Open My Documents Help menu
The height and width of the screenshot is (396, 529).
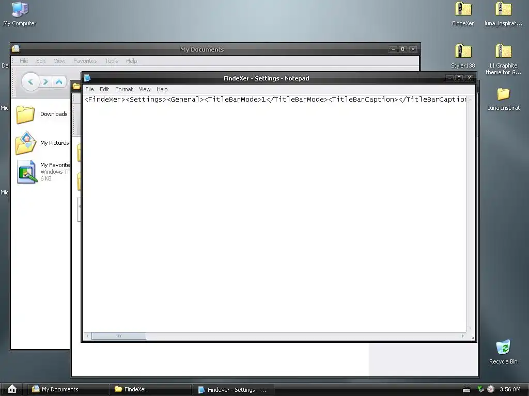tap(132, 61)
